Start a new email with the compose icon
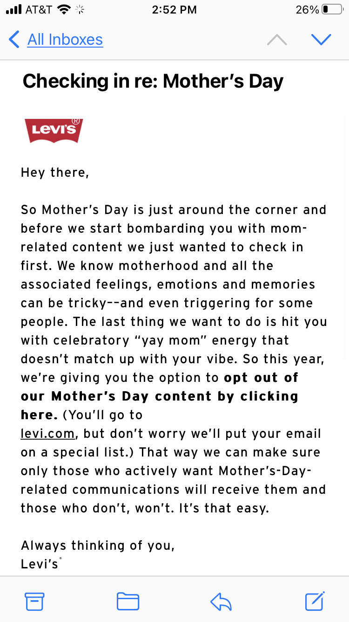 pos(314,601)
